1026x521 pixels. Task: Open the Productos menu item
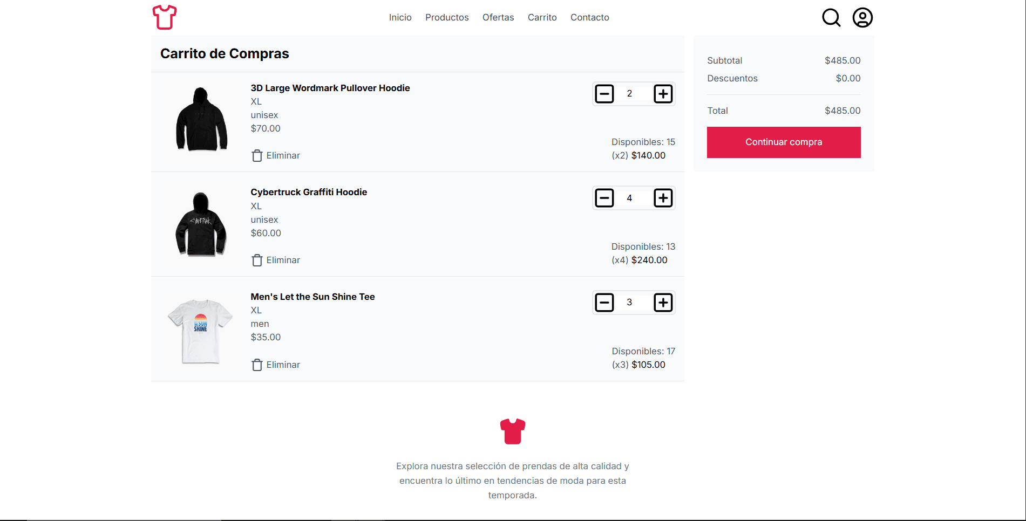pyautogui.click(x=447, y=17)
